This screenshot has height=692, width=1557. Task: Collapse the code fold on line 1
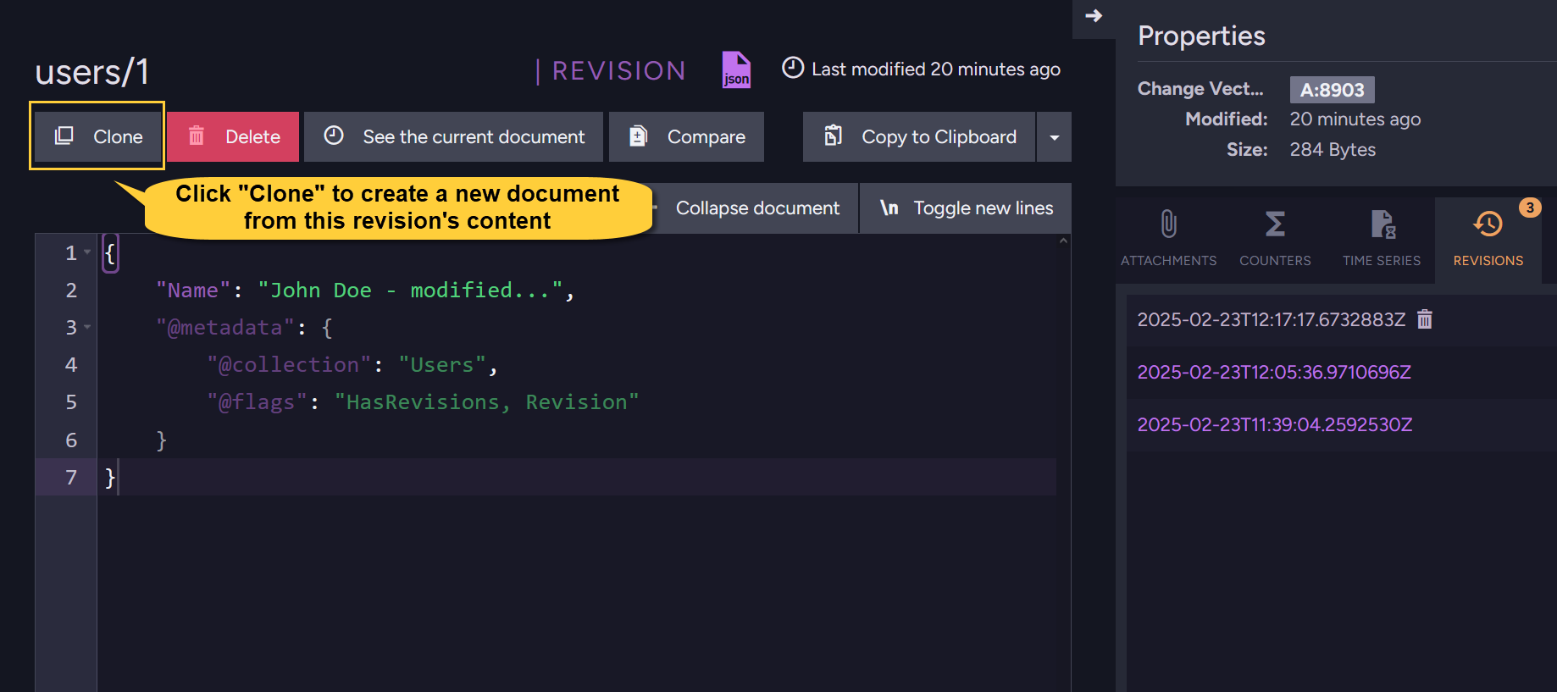coord(87,252)
